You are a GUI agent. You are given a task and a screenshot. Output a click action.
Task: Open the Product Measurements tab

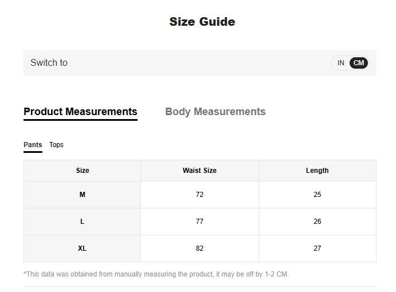[80, 112]
